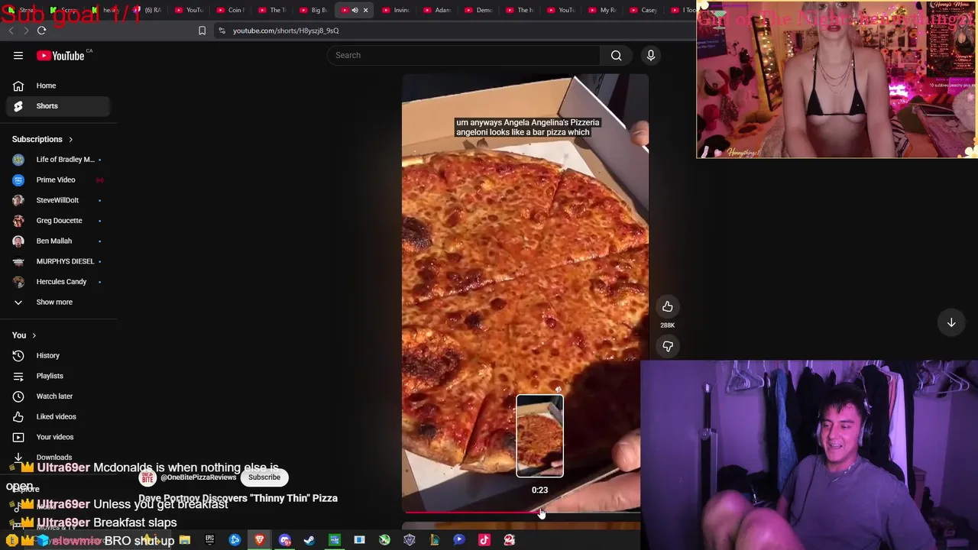This screenshot has width=978, height=550.
Task: Go forward in browser history
Action: click(25, 31)
